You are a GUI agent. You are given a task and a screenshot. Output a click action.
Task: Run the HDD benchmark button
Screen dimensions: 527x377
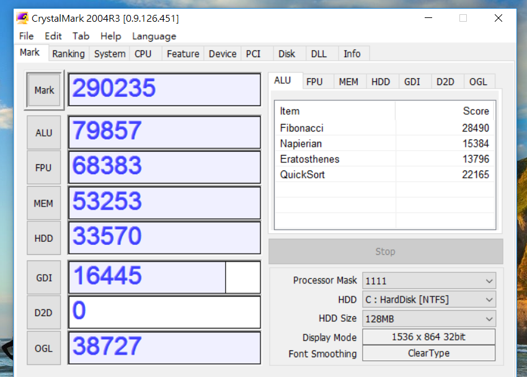tap(43, 238)
